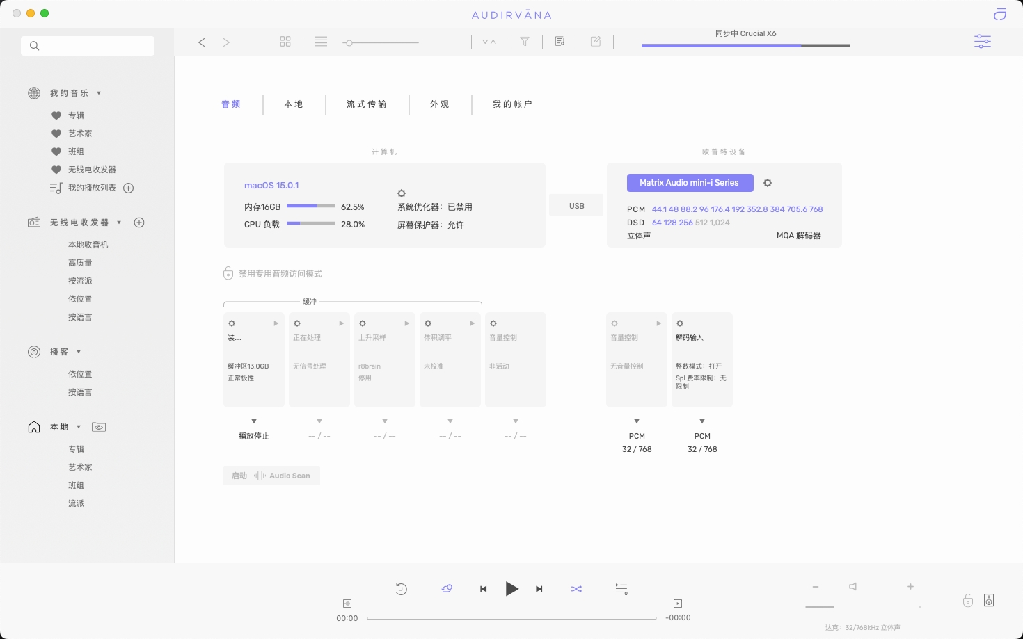Viewport: 1023px width, 639px height.
Task: Open 高质量 radio entry
Action: click(80, 263)
